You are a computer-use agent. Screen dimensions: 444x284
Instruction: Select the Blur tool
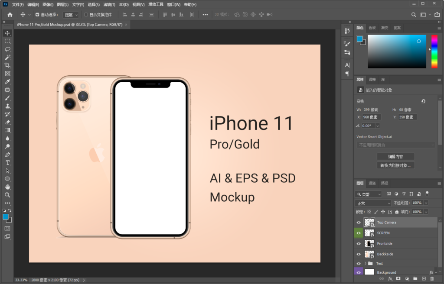7,139
